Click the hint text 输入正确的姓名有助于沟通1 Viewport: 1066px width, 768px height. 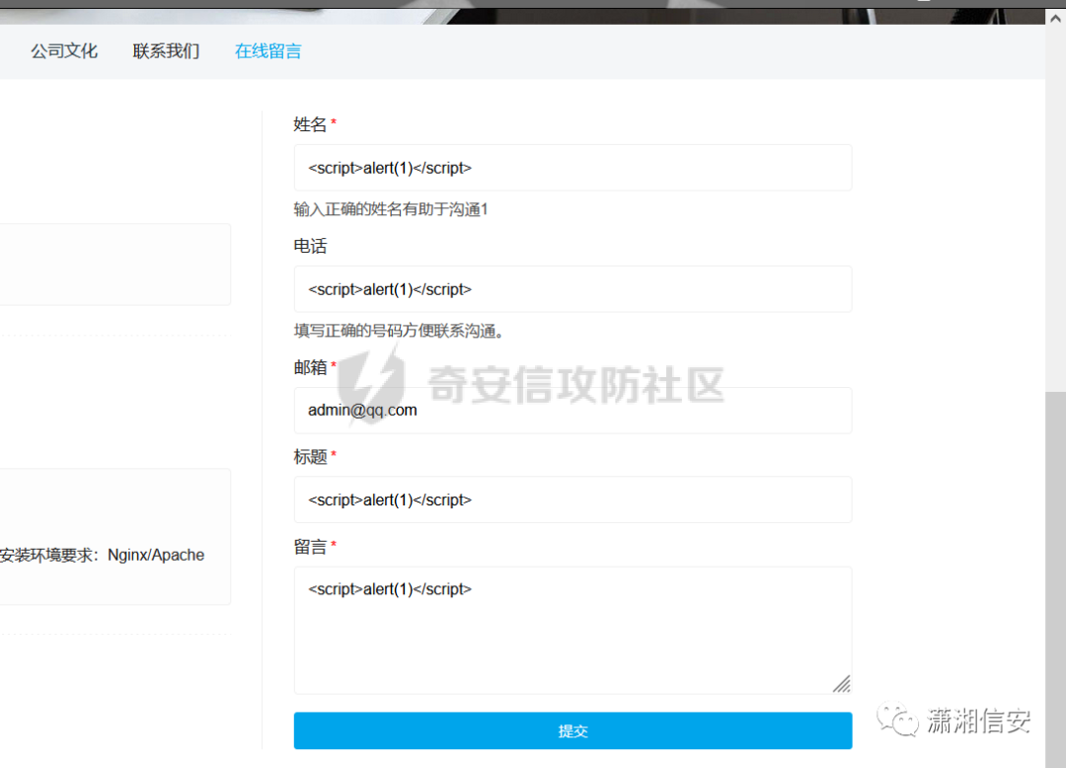tap(391, 209)
